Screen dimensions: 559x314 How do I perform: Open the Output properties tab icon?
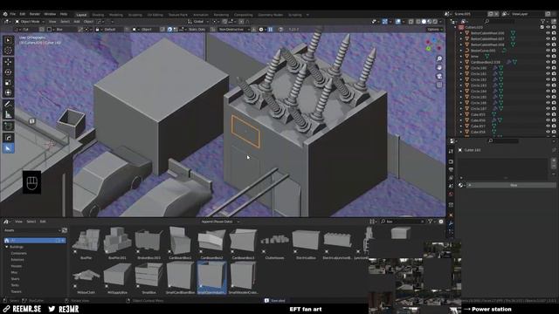[451, 170]
